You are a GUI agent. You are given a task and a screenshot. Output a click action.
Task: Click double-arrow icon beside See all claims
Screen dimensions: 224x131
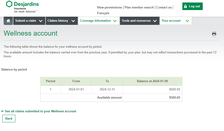(x=3, y=111)
